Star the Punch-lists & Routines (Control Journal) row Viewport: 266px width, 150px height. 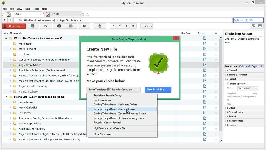coord(216,70)
